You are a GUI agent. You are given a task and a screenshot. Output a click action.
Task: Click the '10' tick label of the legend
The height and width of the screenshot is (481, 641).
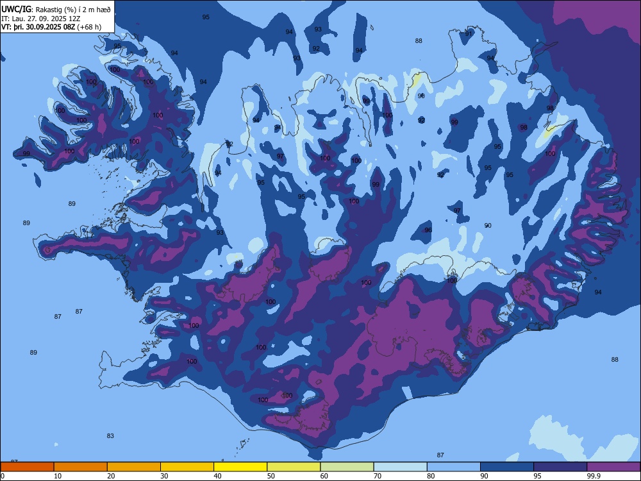click(x=58, y=476)
